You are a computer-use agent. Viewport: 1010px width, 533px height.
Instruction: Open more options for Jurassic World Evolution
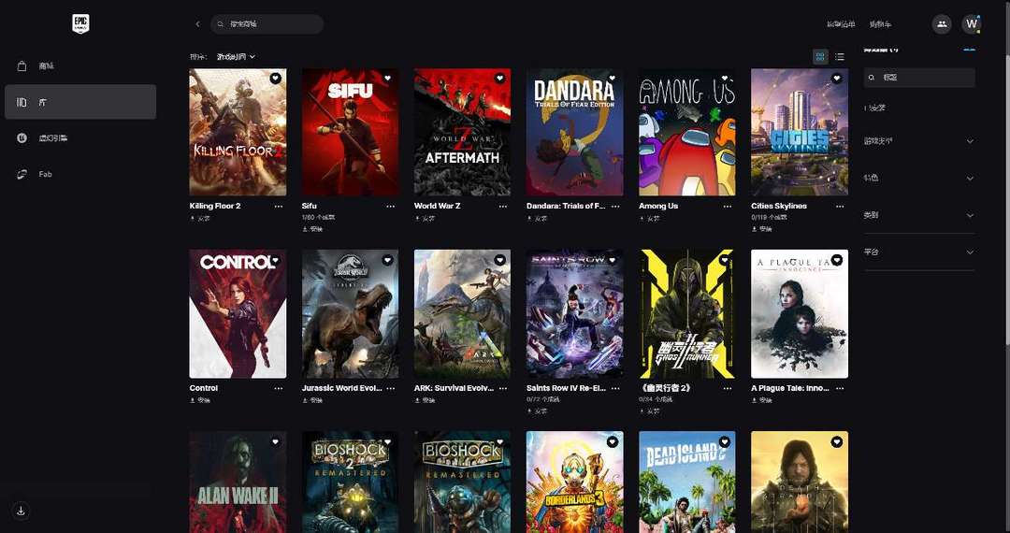390,388
